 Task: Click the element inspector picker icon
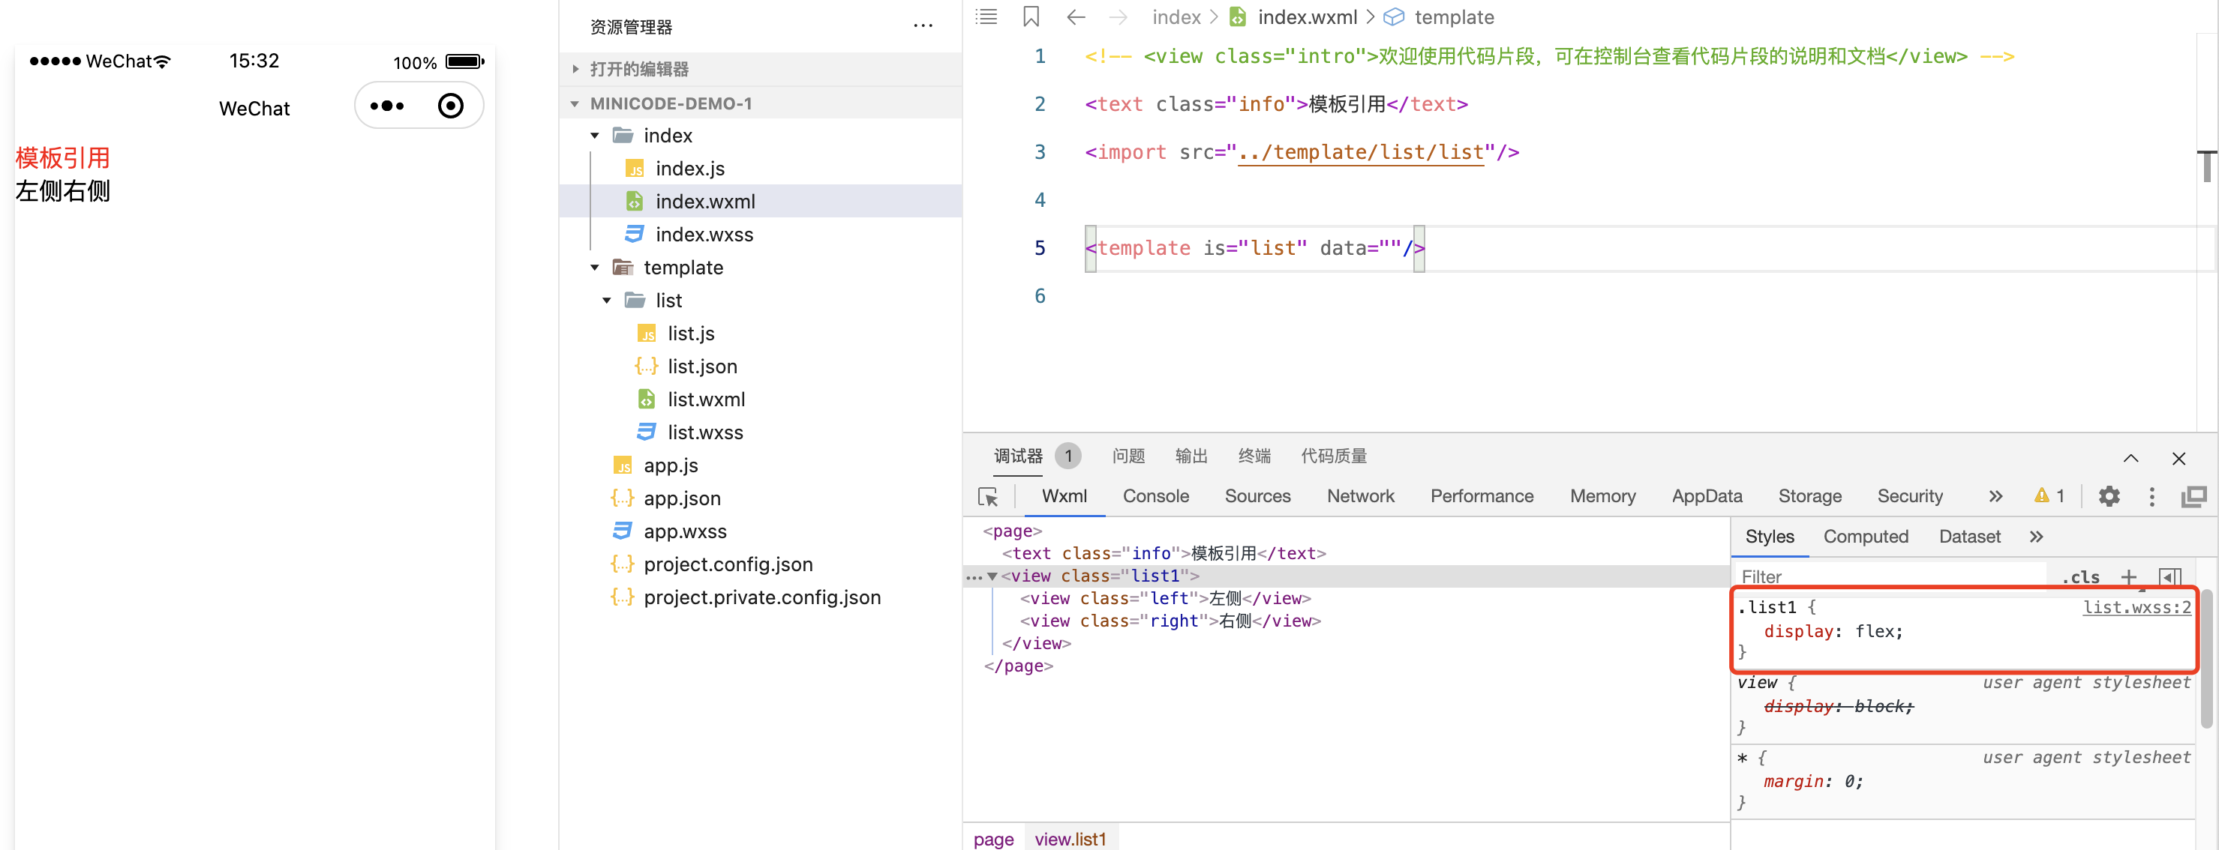point(988,496)
